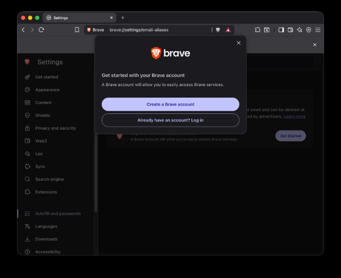Open the Learn more link
The width and height of the screenshot is (341, 278).
(294, 116)
